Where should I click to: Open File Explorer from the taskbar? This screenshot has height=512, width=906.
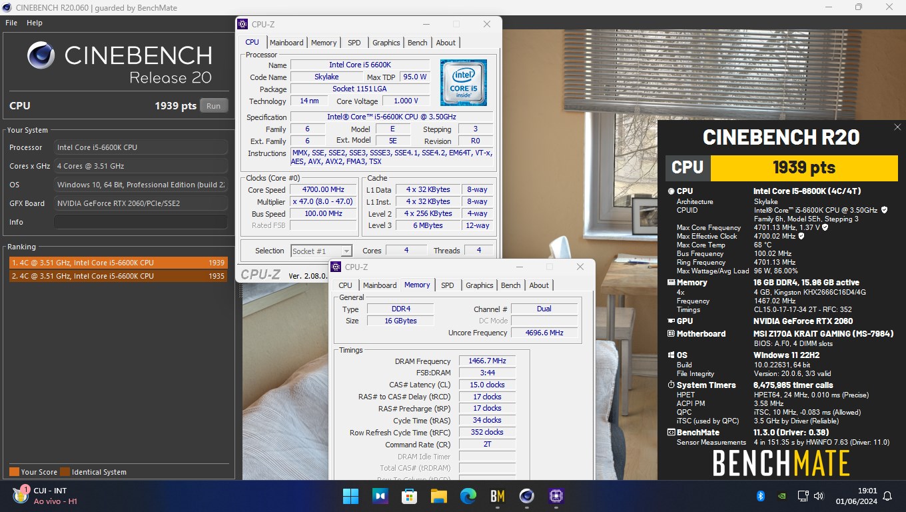click(438, 496)
